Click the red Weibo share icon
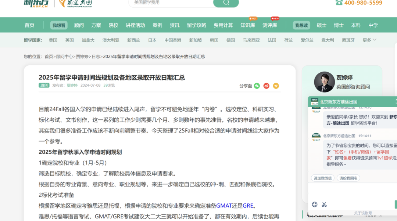The height and width of the screenshot is (221, 397). pos(266,86)
